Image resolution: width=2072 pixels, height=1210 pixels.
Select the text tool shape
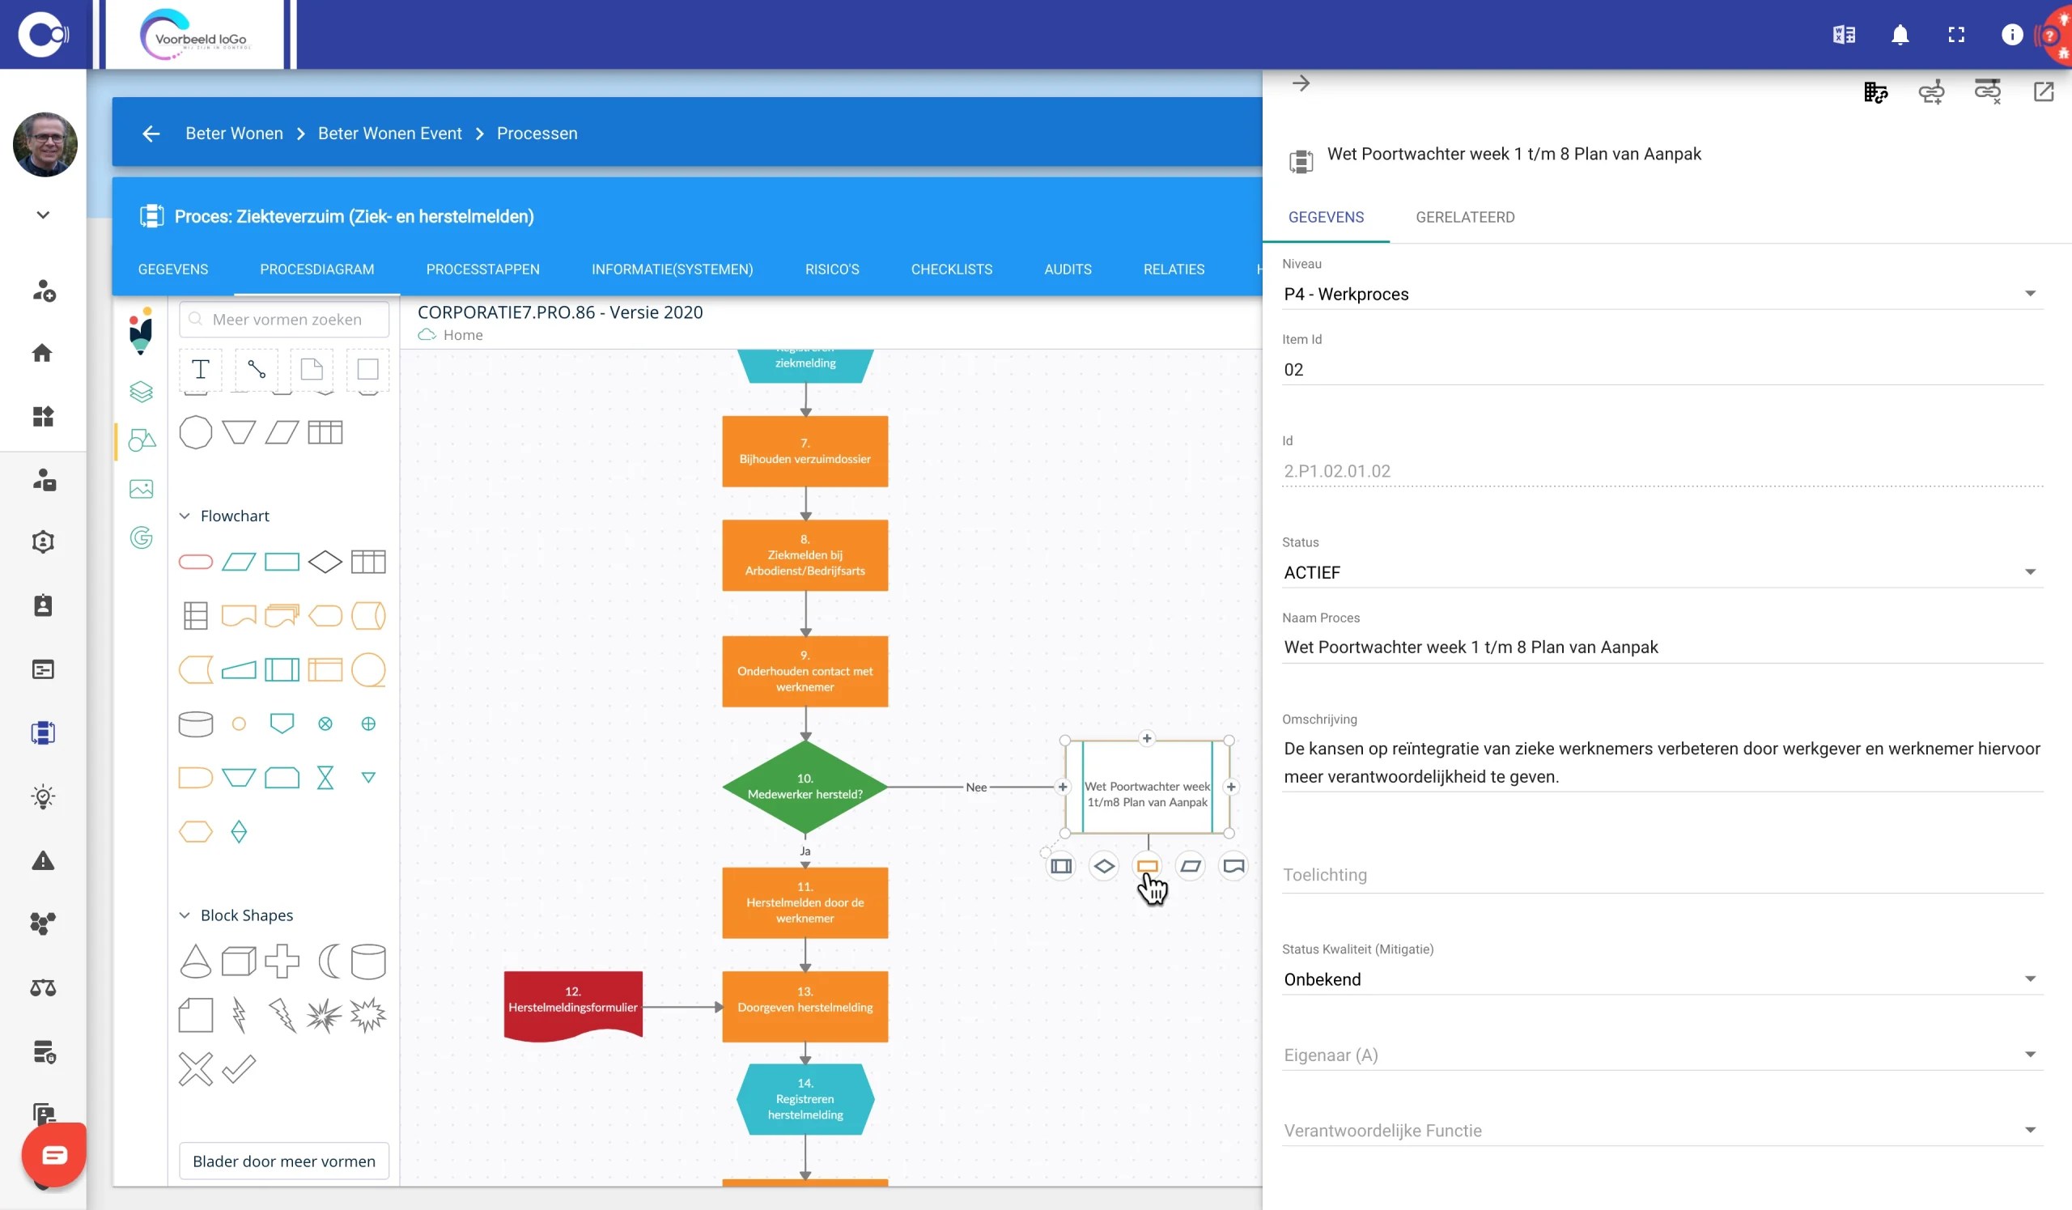pyautogui.click(x=201, y=369)
